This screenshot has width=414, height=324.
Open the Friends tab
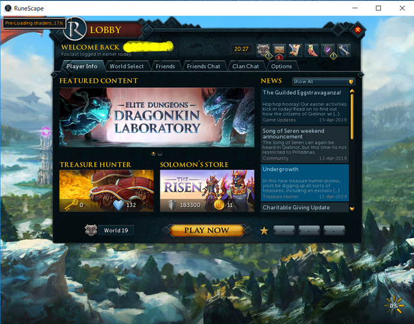[166, 66]
